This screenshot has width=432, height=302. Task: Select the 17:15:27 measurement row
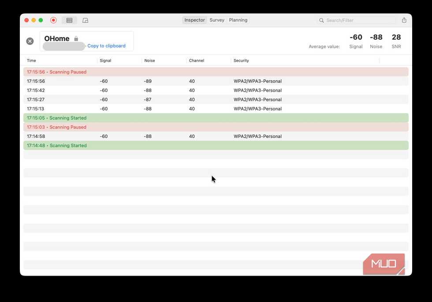coord(216,99)
